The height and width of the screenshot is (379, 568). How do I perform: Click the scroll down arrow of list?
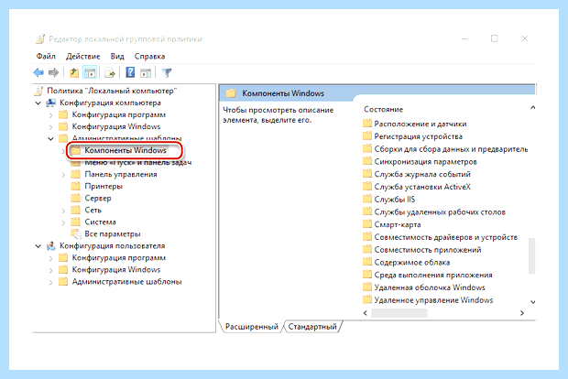[532, 302]
